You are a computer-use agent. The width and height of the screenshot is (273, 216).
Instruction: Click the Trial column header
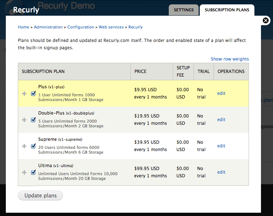203,72
